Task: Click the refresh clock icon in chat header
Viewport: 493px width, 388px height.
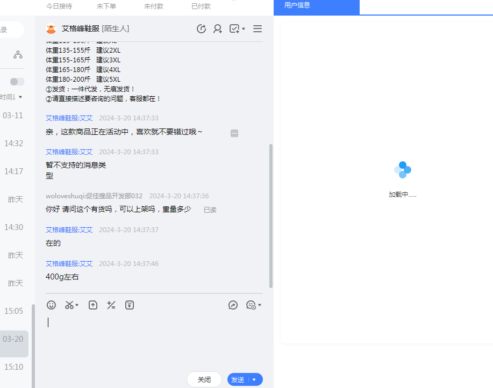Action: [202, 29]
